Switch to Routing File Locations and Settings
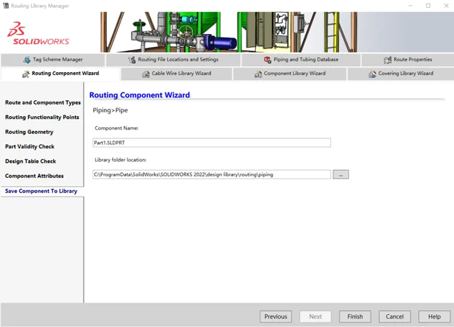 coord(173,60)
